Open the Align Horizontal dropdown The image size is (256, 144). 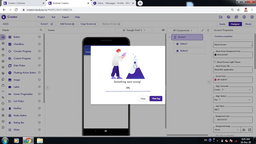pyautogui.click(x=233, y=90)
